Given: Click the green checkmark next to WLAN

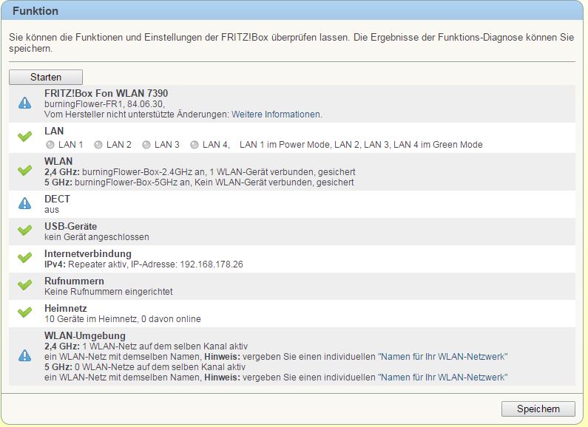Looking at the screenshot, I should tap(24, 171).
